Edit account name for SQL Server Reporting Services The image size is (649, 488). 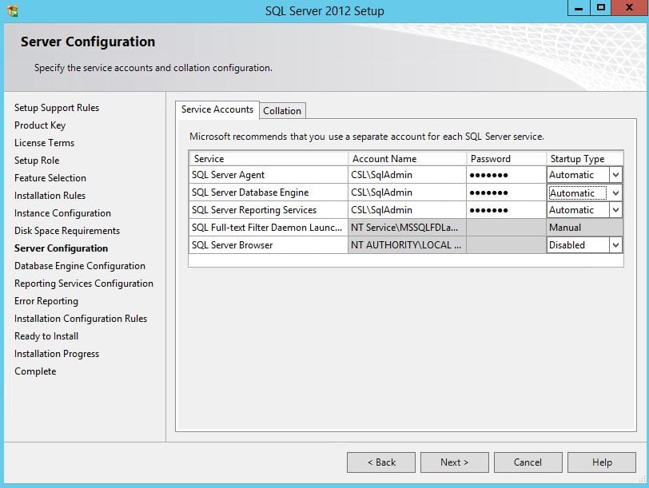pos(407,210)
